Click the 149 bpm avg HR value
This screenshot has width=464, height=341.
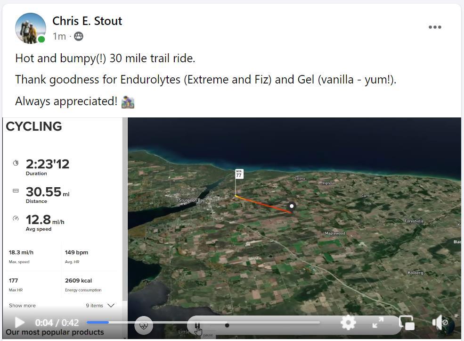tap(76, 252)
